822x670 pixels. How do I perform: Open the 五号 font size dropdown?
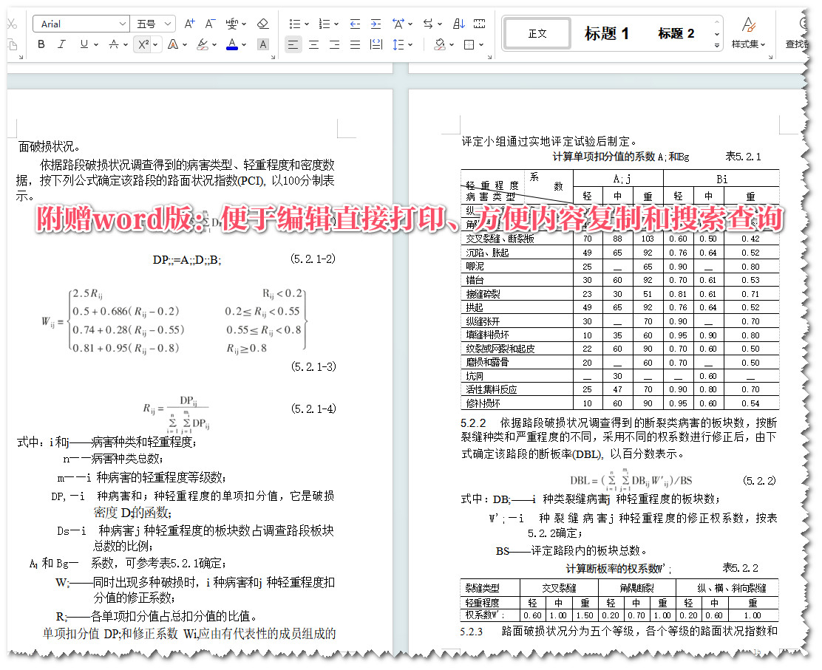167,24
